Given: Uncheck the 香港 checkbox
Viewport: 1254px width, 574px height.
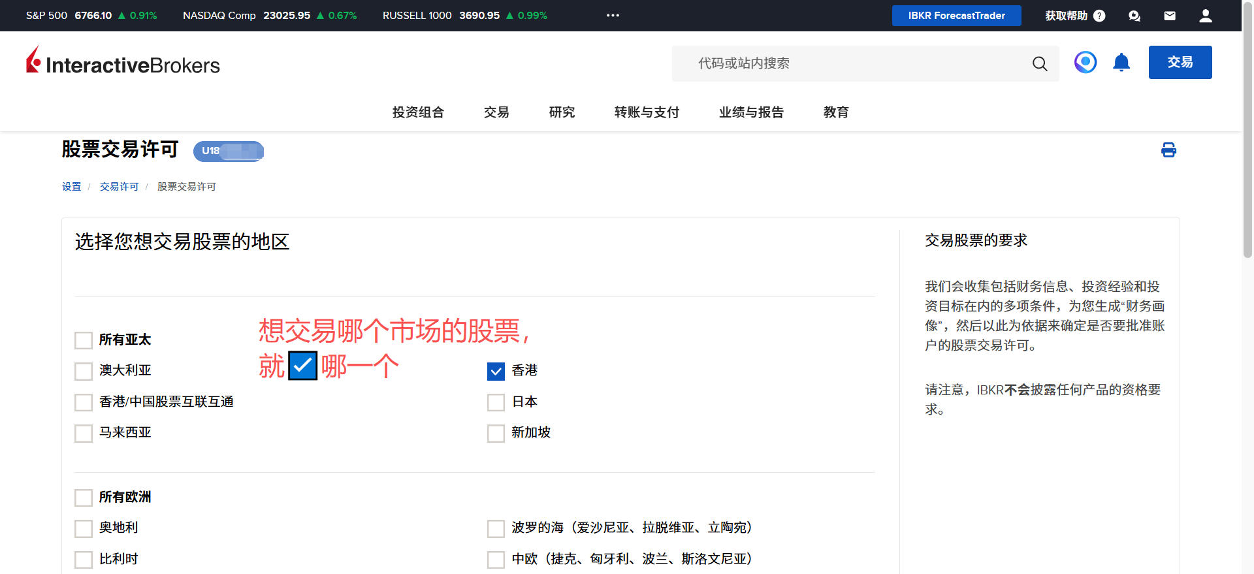Looking at the screenshot, I should 496,372.
